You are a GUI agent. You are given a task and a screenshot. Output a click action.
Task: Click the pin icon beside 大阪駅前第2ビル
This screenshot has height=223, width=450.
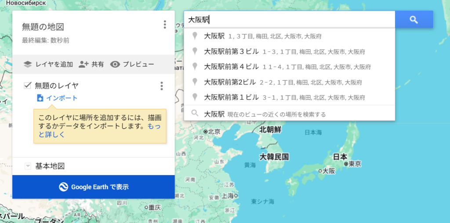click(x=195, y=82)
